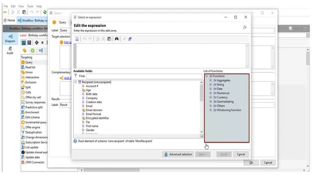Click the green start icon in workflow palette

[32, 51]
